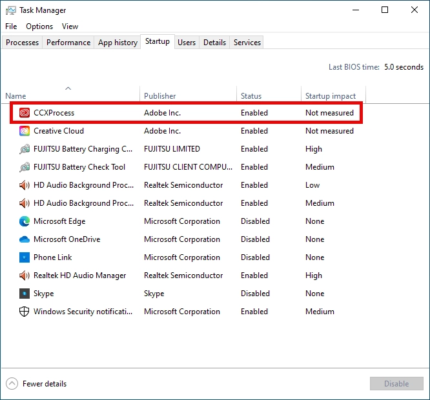The height and width of the screenshot is (400, 430).
Task: Select the Windows Security notificati... entry
Action: (x=83, y=312)
